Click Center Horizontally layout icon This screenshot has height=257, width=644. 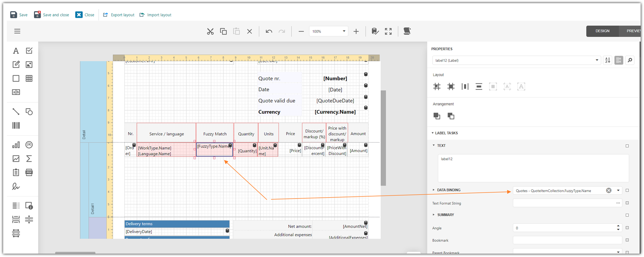click(x=465, y=87)
